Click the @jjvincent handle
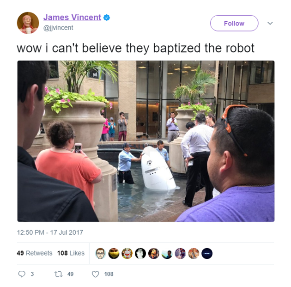 (58, 28)
